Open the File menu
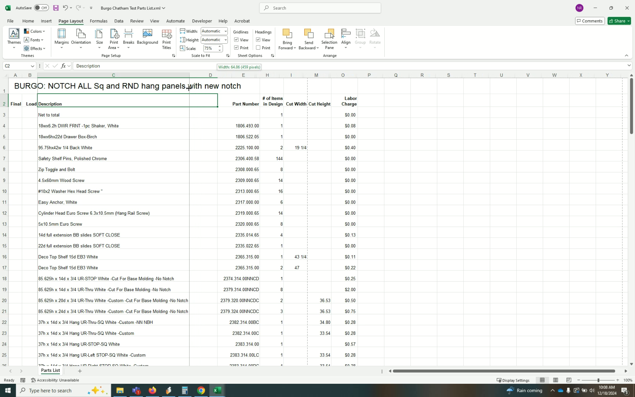This screenshot has width=635, height=397. [x=10, y=21]
